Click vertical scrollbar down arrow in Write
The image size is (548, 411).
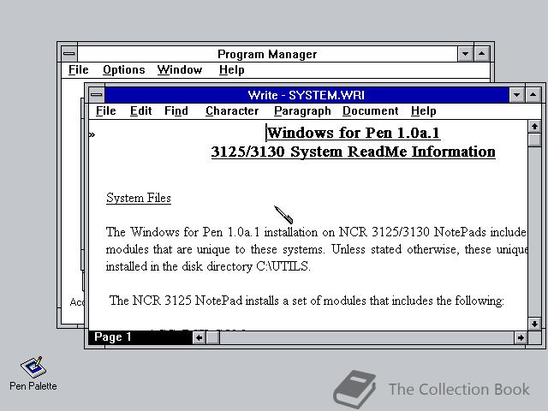534,324
